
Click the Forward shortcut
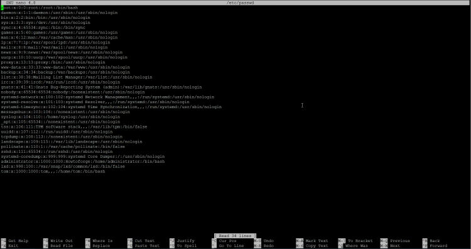[x=435, y=246]
